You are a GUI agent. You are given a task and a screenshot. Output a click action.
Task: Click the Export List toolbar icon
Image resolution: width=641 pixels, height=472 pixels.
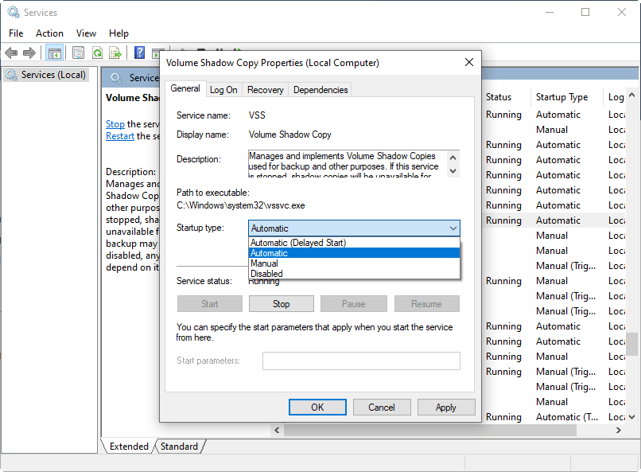[115, 53]
